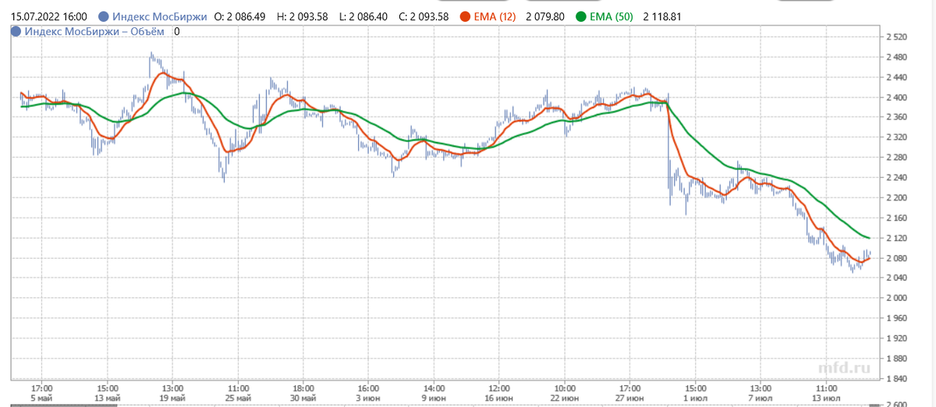936x407 pixels.
Task: Click the 1 июл date axis label
Action: (x=697, y=396)
